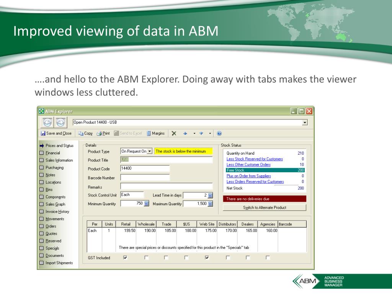Open calculator for Lead Time in days
Image resolution: width=392 pixels, height=294 pixels.
pyautogui.click(x=210, y=195)
